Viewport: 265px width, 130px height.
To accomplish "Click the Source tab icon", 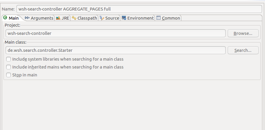I will [x=102, y=18].
